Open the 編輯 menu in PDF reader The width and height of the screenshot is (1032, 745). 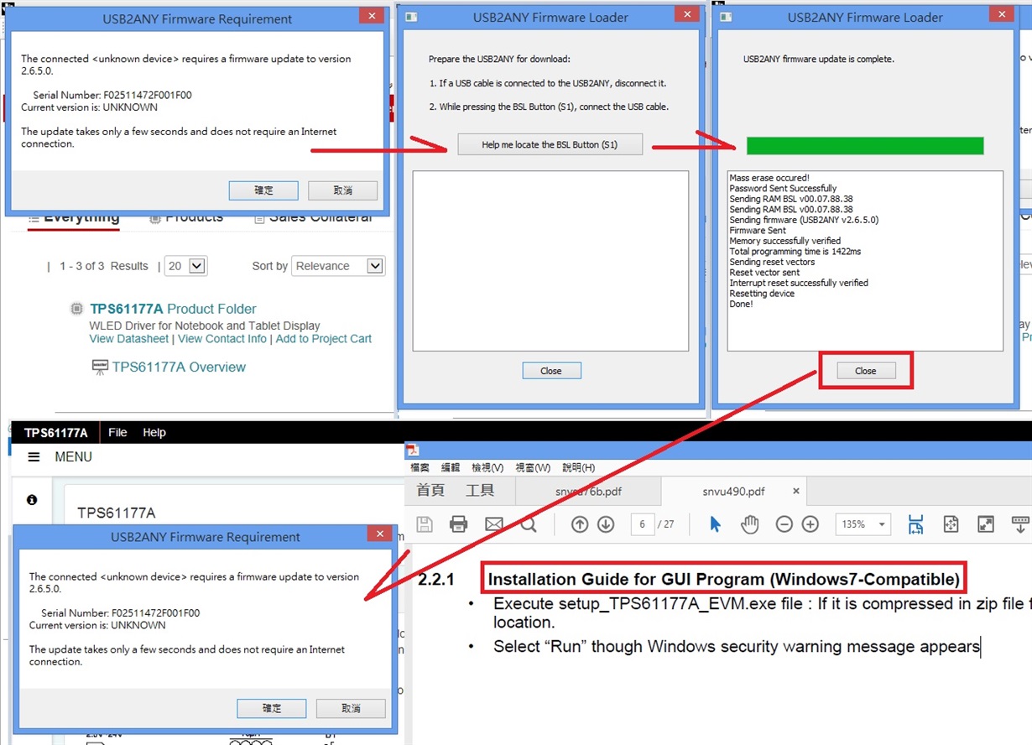[x=451, y=467]
